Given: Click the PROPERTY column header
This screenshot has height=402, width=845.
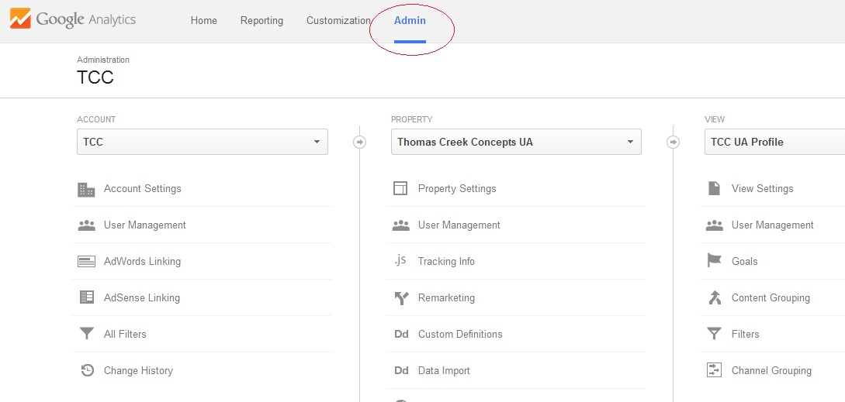Looking at the screenshot, I should tap(412, 119).
